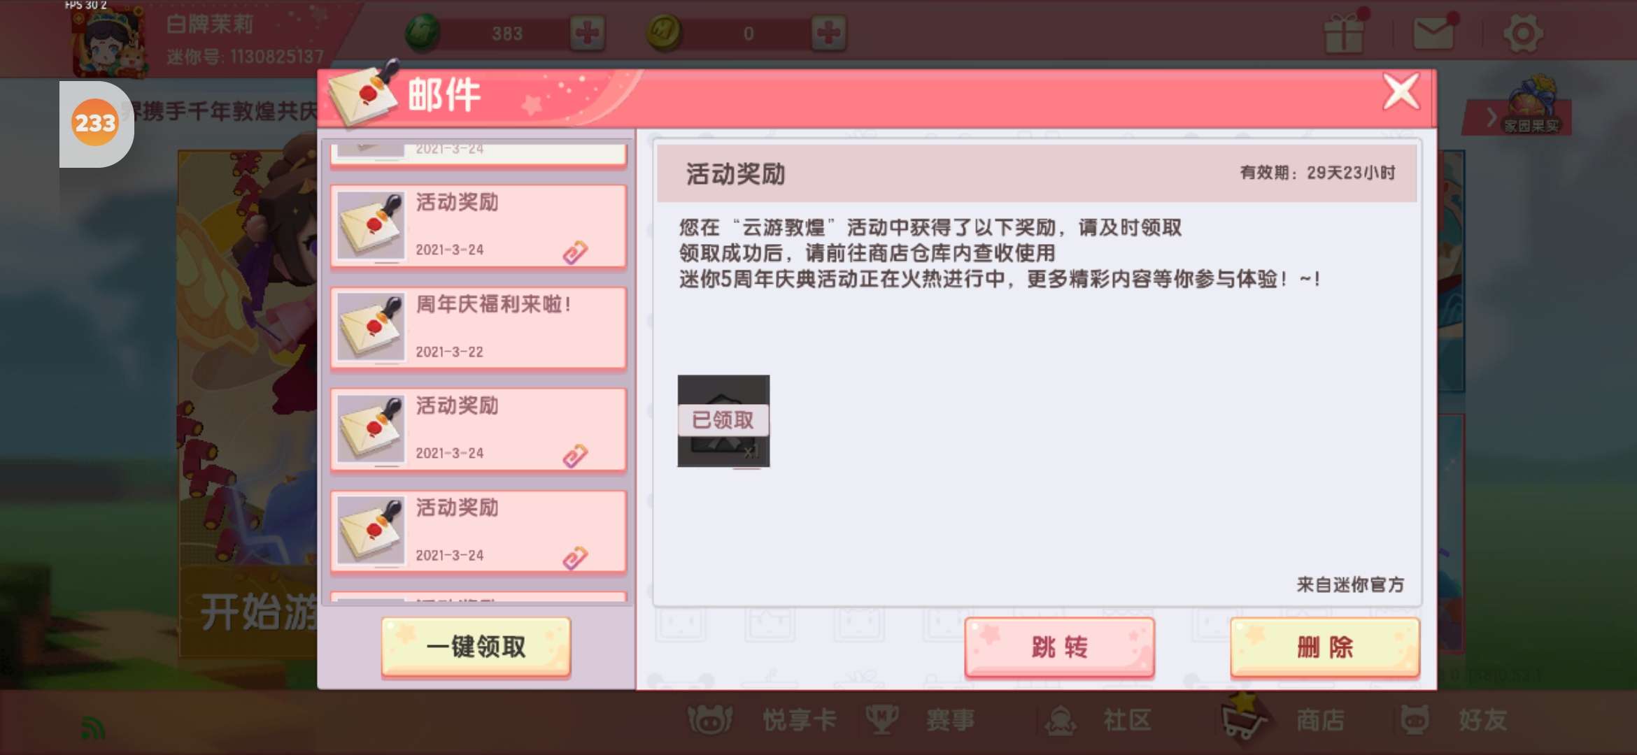The height and width of the screenshot is (755, 1637).
Task: Click the plus beside gold coin balance
Action: click(829, 33)
